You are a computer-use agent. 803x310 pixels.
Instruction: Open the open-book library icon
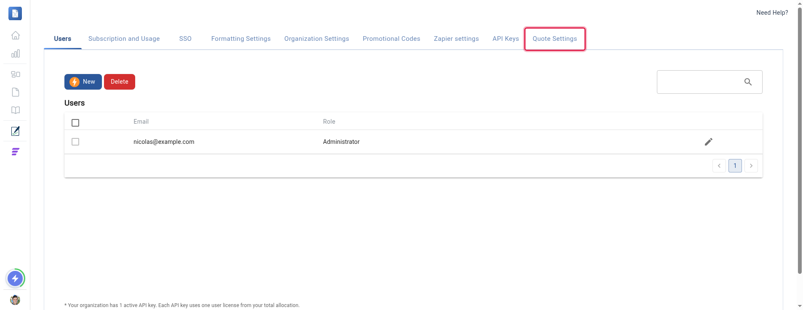[x=16, y=110]
